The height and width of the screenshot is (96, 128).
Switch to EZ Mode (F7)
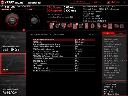coord(80,2)
